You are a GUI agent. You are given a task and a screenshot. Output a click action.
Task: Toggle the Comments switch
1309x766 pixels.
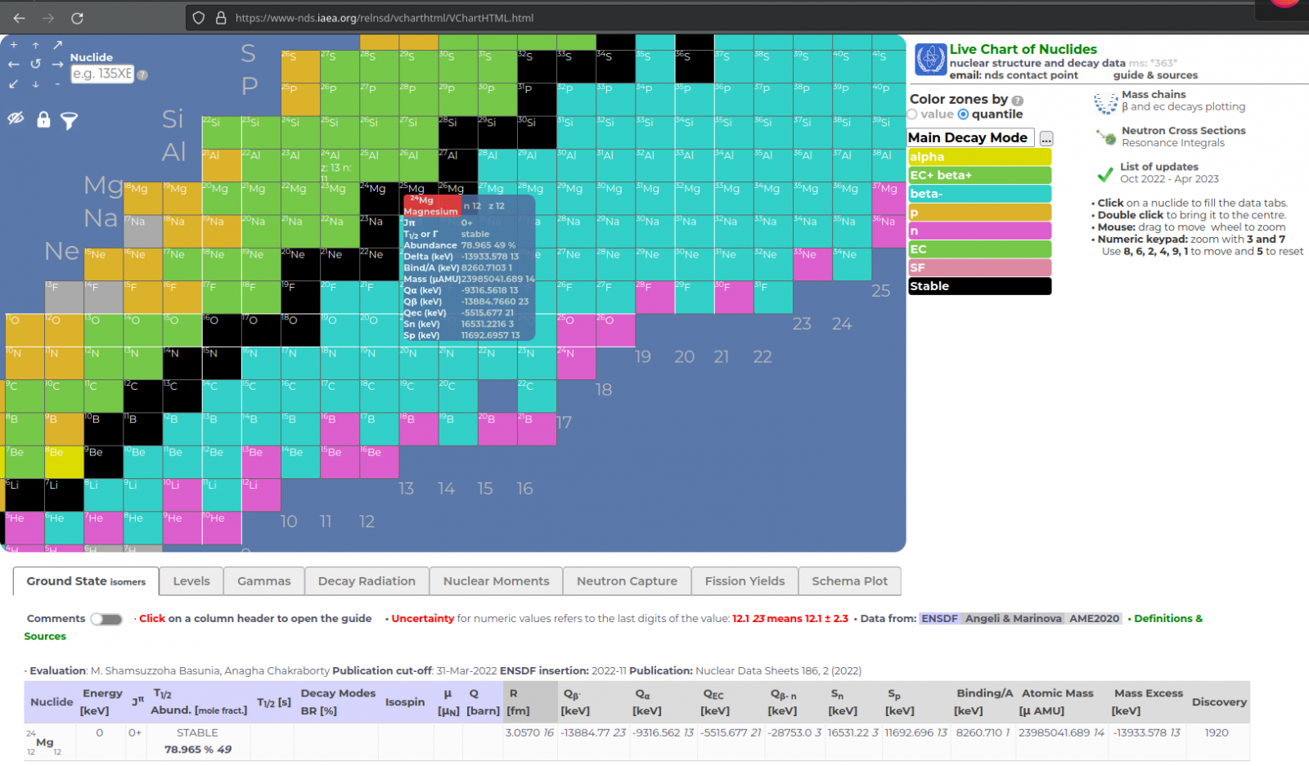[106, 619]
